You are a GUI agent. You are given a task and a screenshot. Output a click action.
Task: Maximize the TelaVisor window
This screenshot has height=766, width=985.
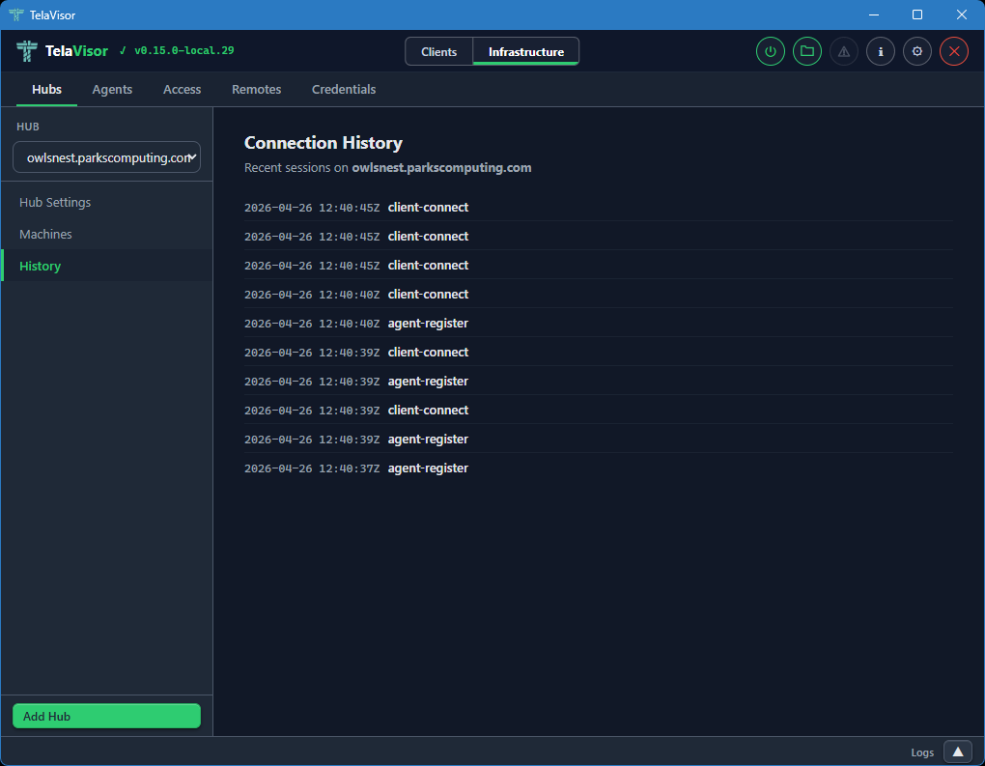(x=917, y=14)
